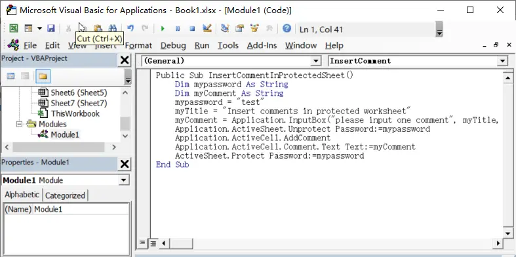Screen dimensions: 516x257
Task: Open the Format menu
Action: click(x=138, y=45)
